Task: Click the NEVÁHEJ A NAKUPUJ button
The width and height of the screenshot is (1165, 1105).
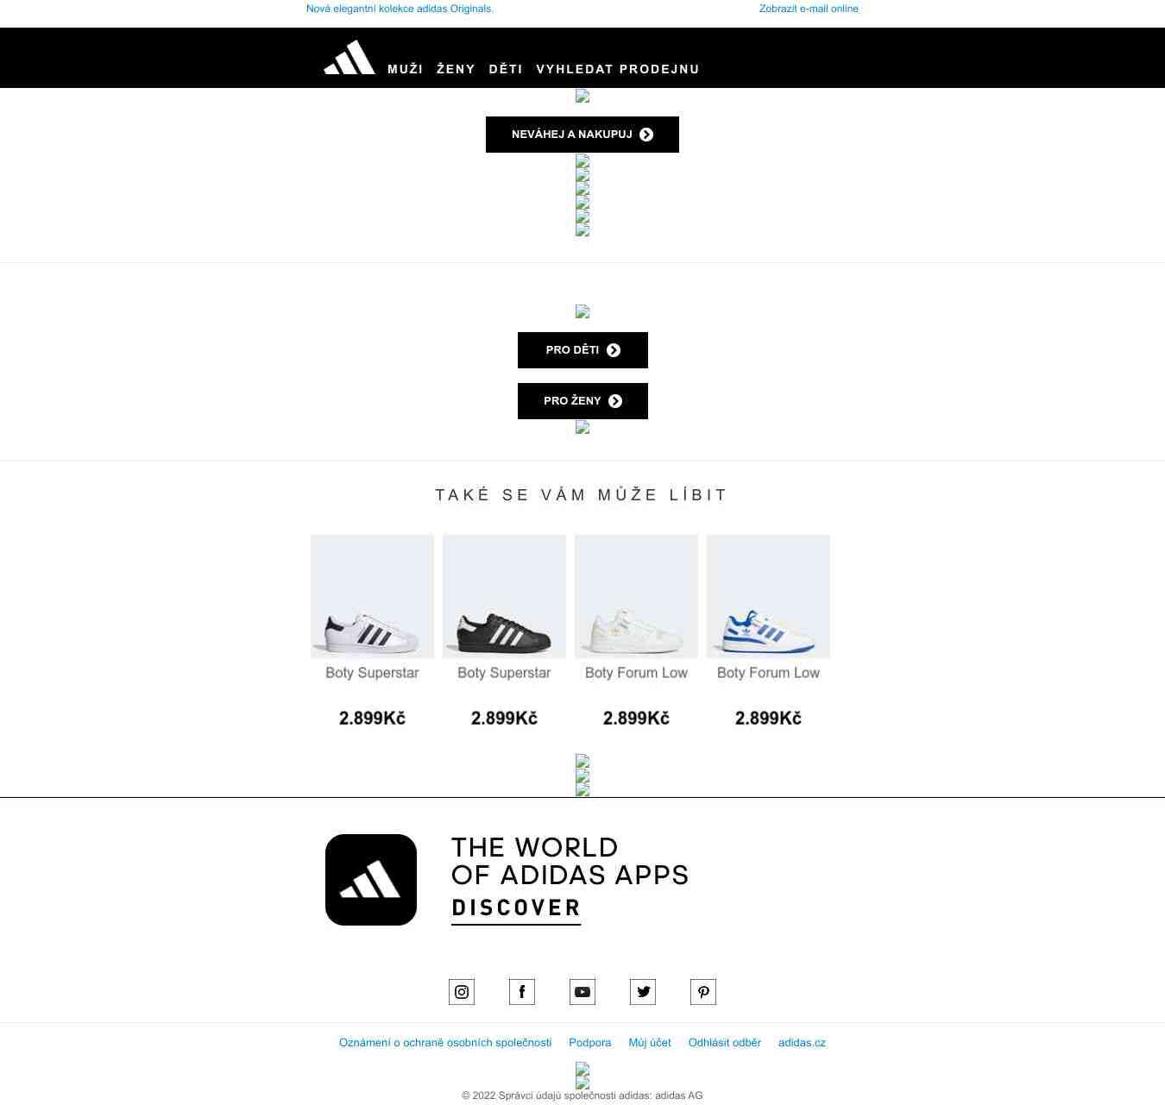Action: coord(582,135)
